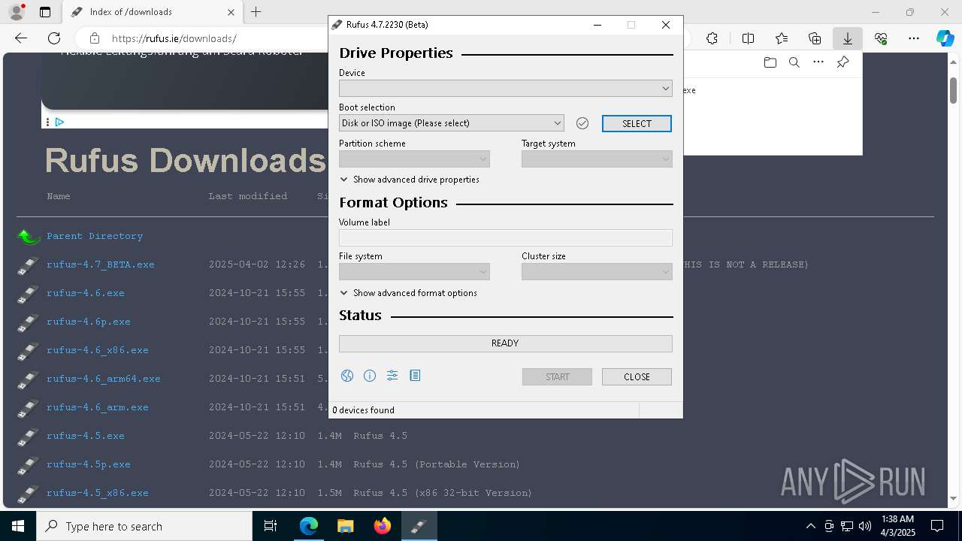Open File Explorer from taskbar

pos(345,526)
